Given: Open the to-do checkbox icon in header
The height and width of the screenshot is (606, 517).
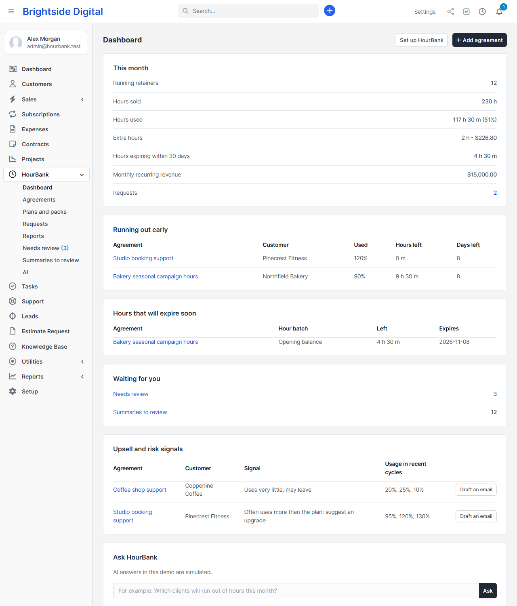Looking at the screenshot, I should pyautogui.click(x=467, y=12).
